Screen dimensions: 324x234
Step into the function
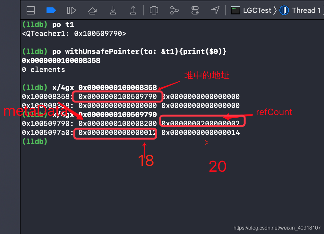tap(113, 10)
